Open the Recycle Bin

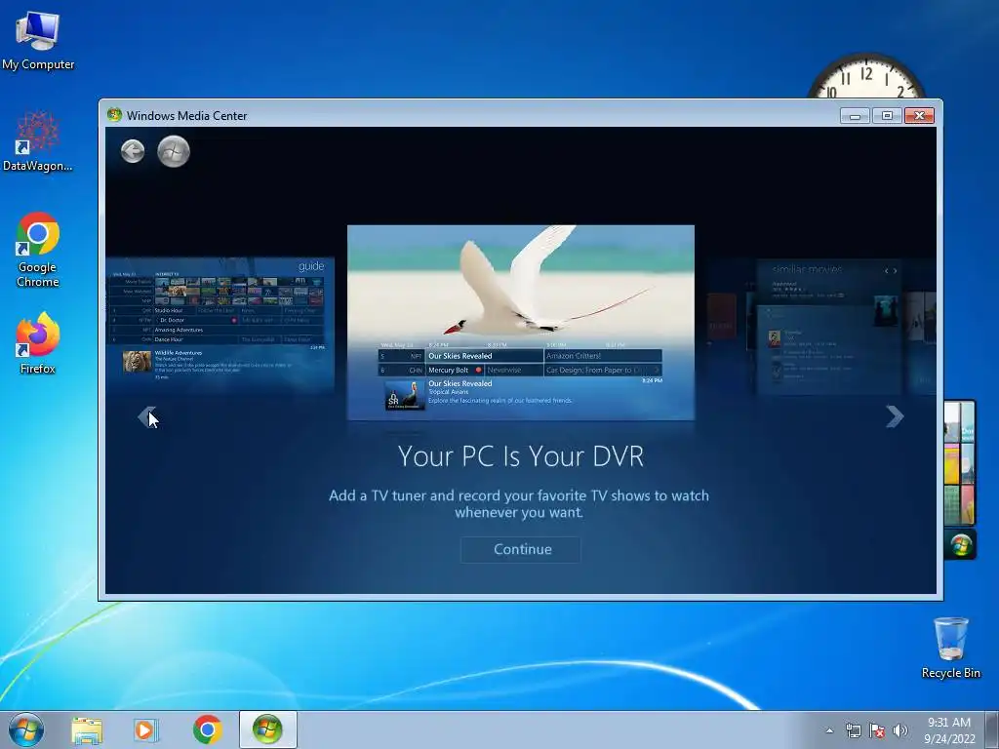[x=950, y=648]
